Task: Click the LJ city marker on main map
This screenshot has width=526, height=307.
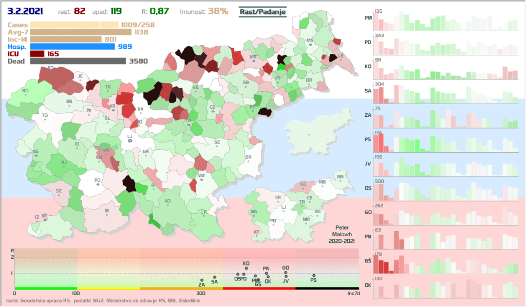Action: click(x=130, y=139)
